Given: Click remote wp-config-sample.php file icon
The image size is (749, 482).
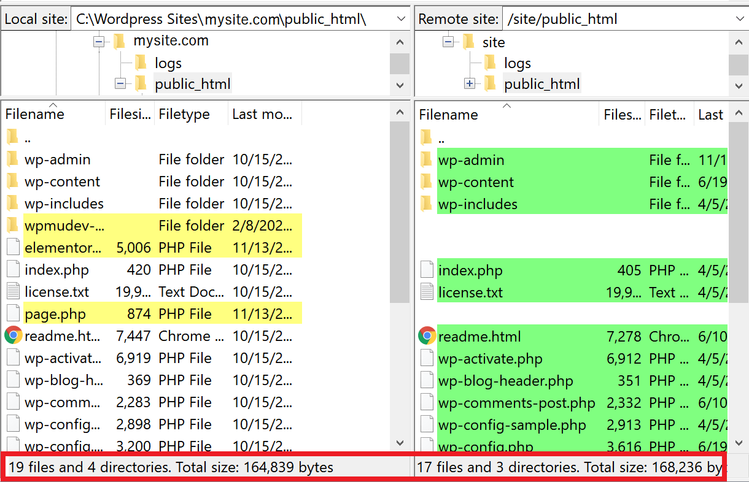Looking at the screenshot, I should coord(427,424).
